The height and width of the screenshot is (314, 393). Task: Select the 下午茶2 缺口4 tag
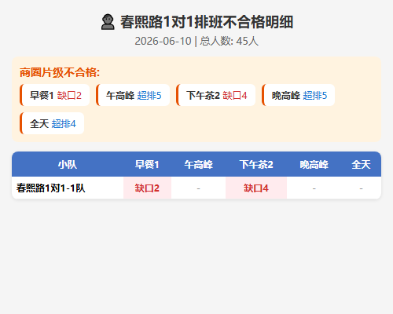click(x=216, y=95)
